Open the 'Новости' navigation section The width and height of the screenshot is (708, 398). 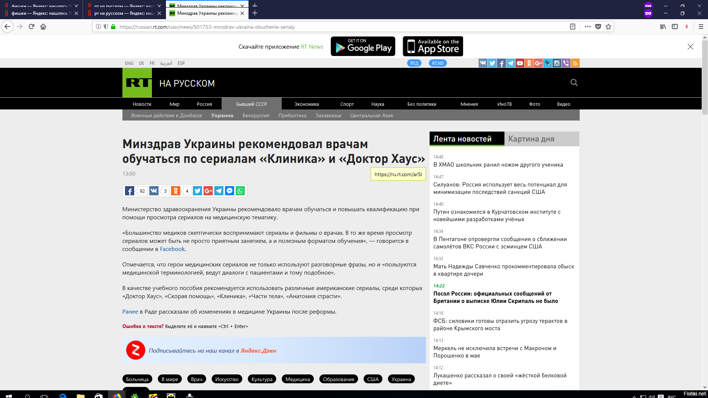tap(142, 104)
